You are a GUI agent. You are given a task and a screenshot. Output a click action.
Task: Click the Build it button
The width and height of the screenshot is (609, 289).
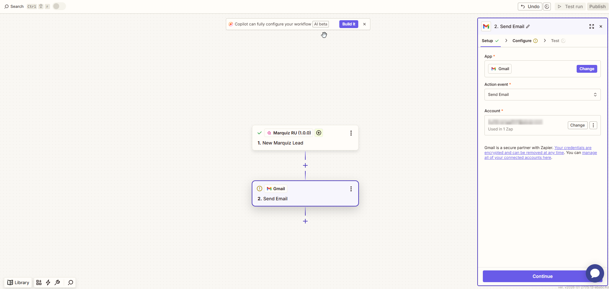point(349,24)
